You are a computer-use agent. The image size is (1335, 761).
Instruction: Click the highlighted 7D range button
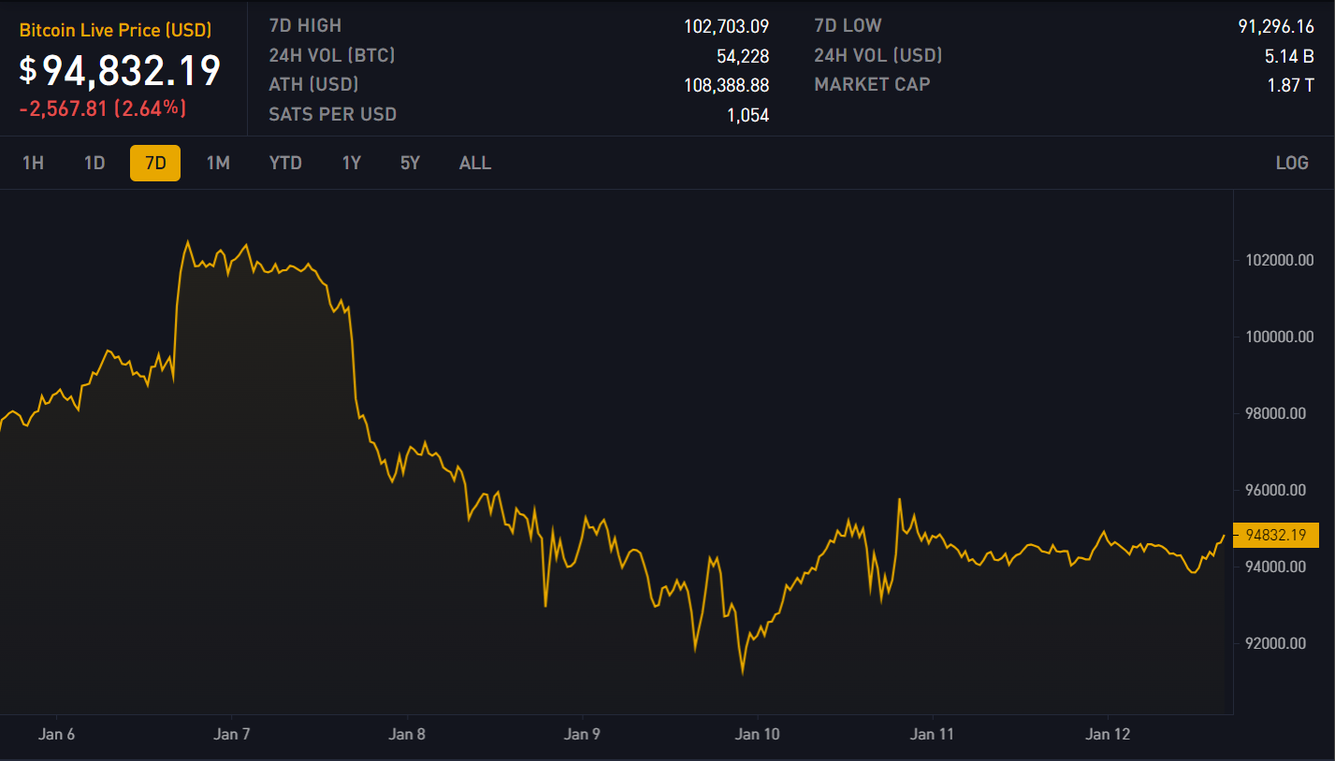tap(155, 163)
